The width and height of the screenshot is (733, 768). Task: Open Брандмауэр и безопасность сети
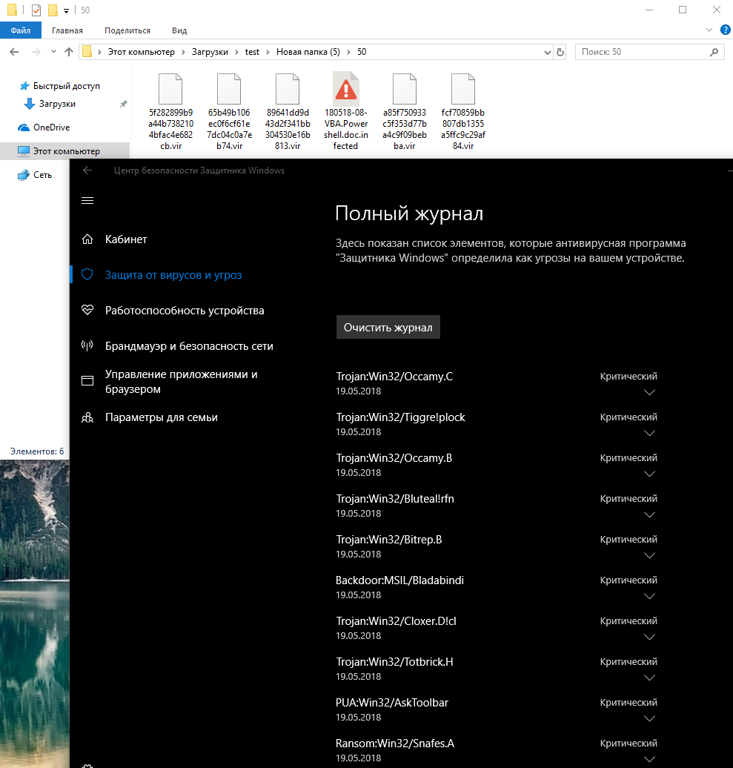click(189, 346)
